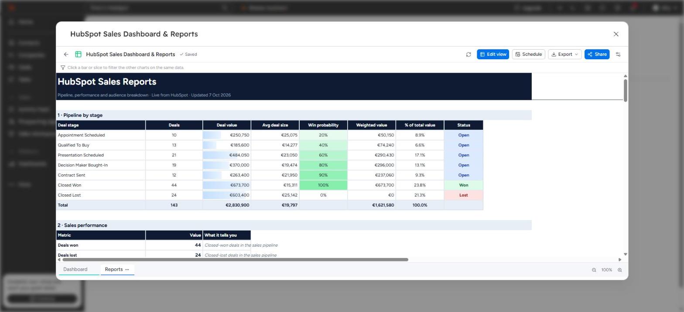The width and height of the screenshot is (684, 312).
Task: Select the Contract Sent cell
Action: click(x=101, y=175)
